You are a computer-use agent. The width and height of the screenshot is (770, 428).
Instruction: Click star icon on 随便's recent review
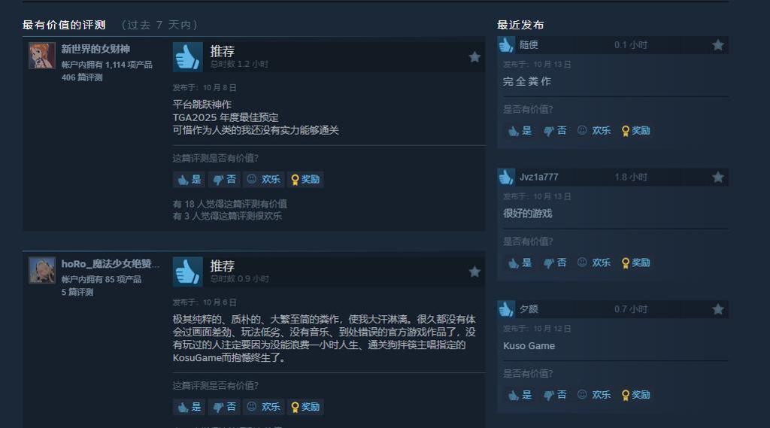pos(718,45)
